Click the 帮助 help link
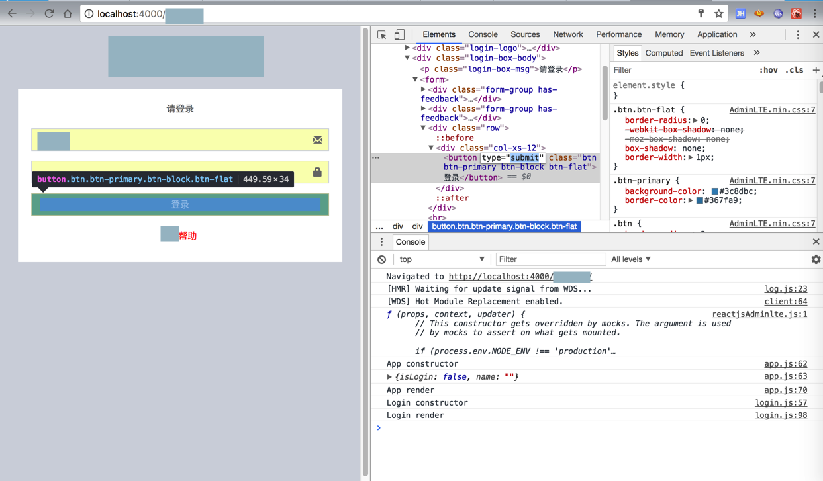823x481 pixels. [x=187, y=236]
